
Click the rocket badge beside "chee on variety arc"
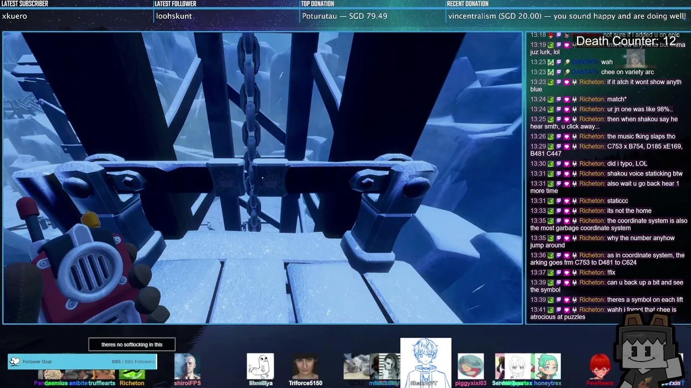(x=566, y=72)
